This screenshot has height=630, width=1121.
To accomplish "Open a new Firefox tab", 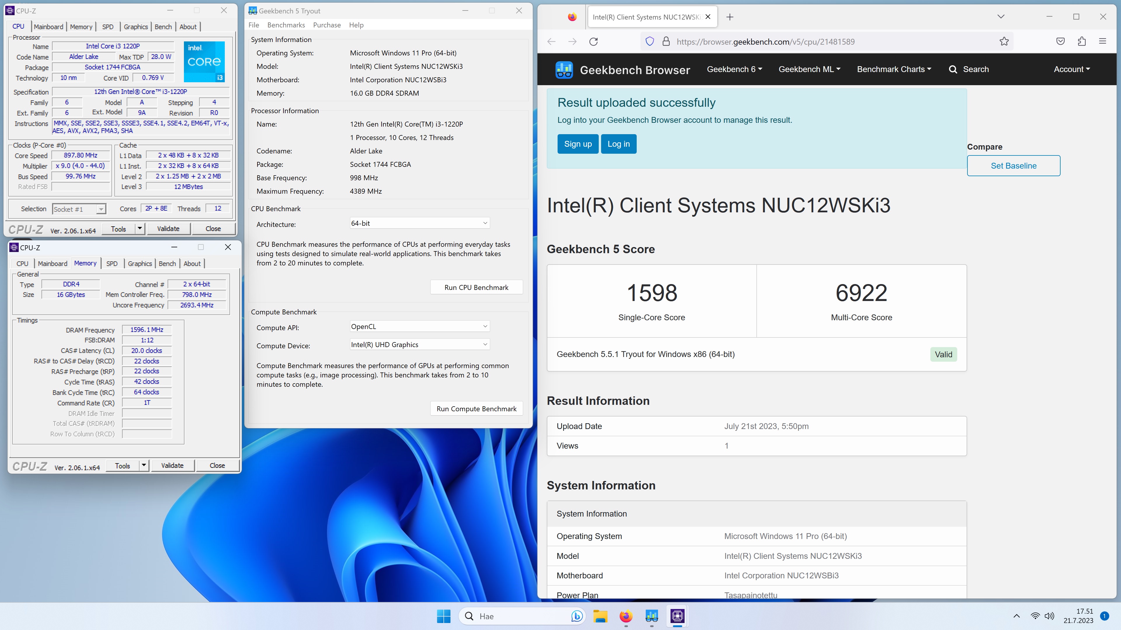I will click(x=730, y=17).
